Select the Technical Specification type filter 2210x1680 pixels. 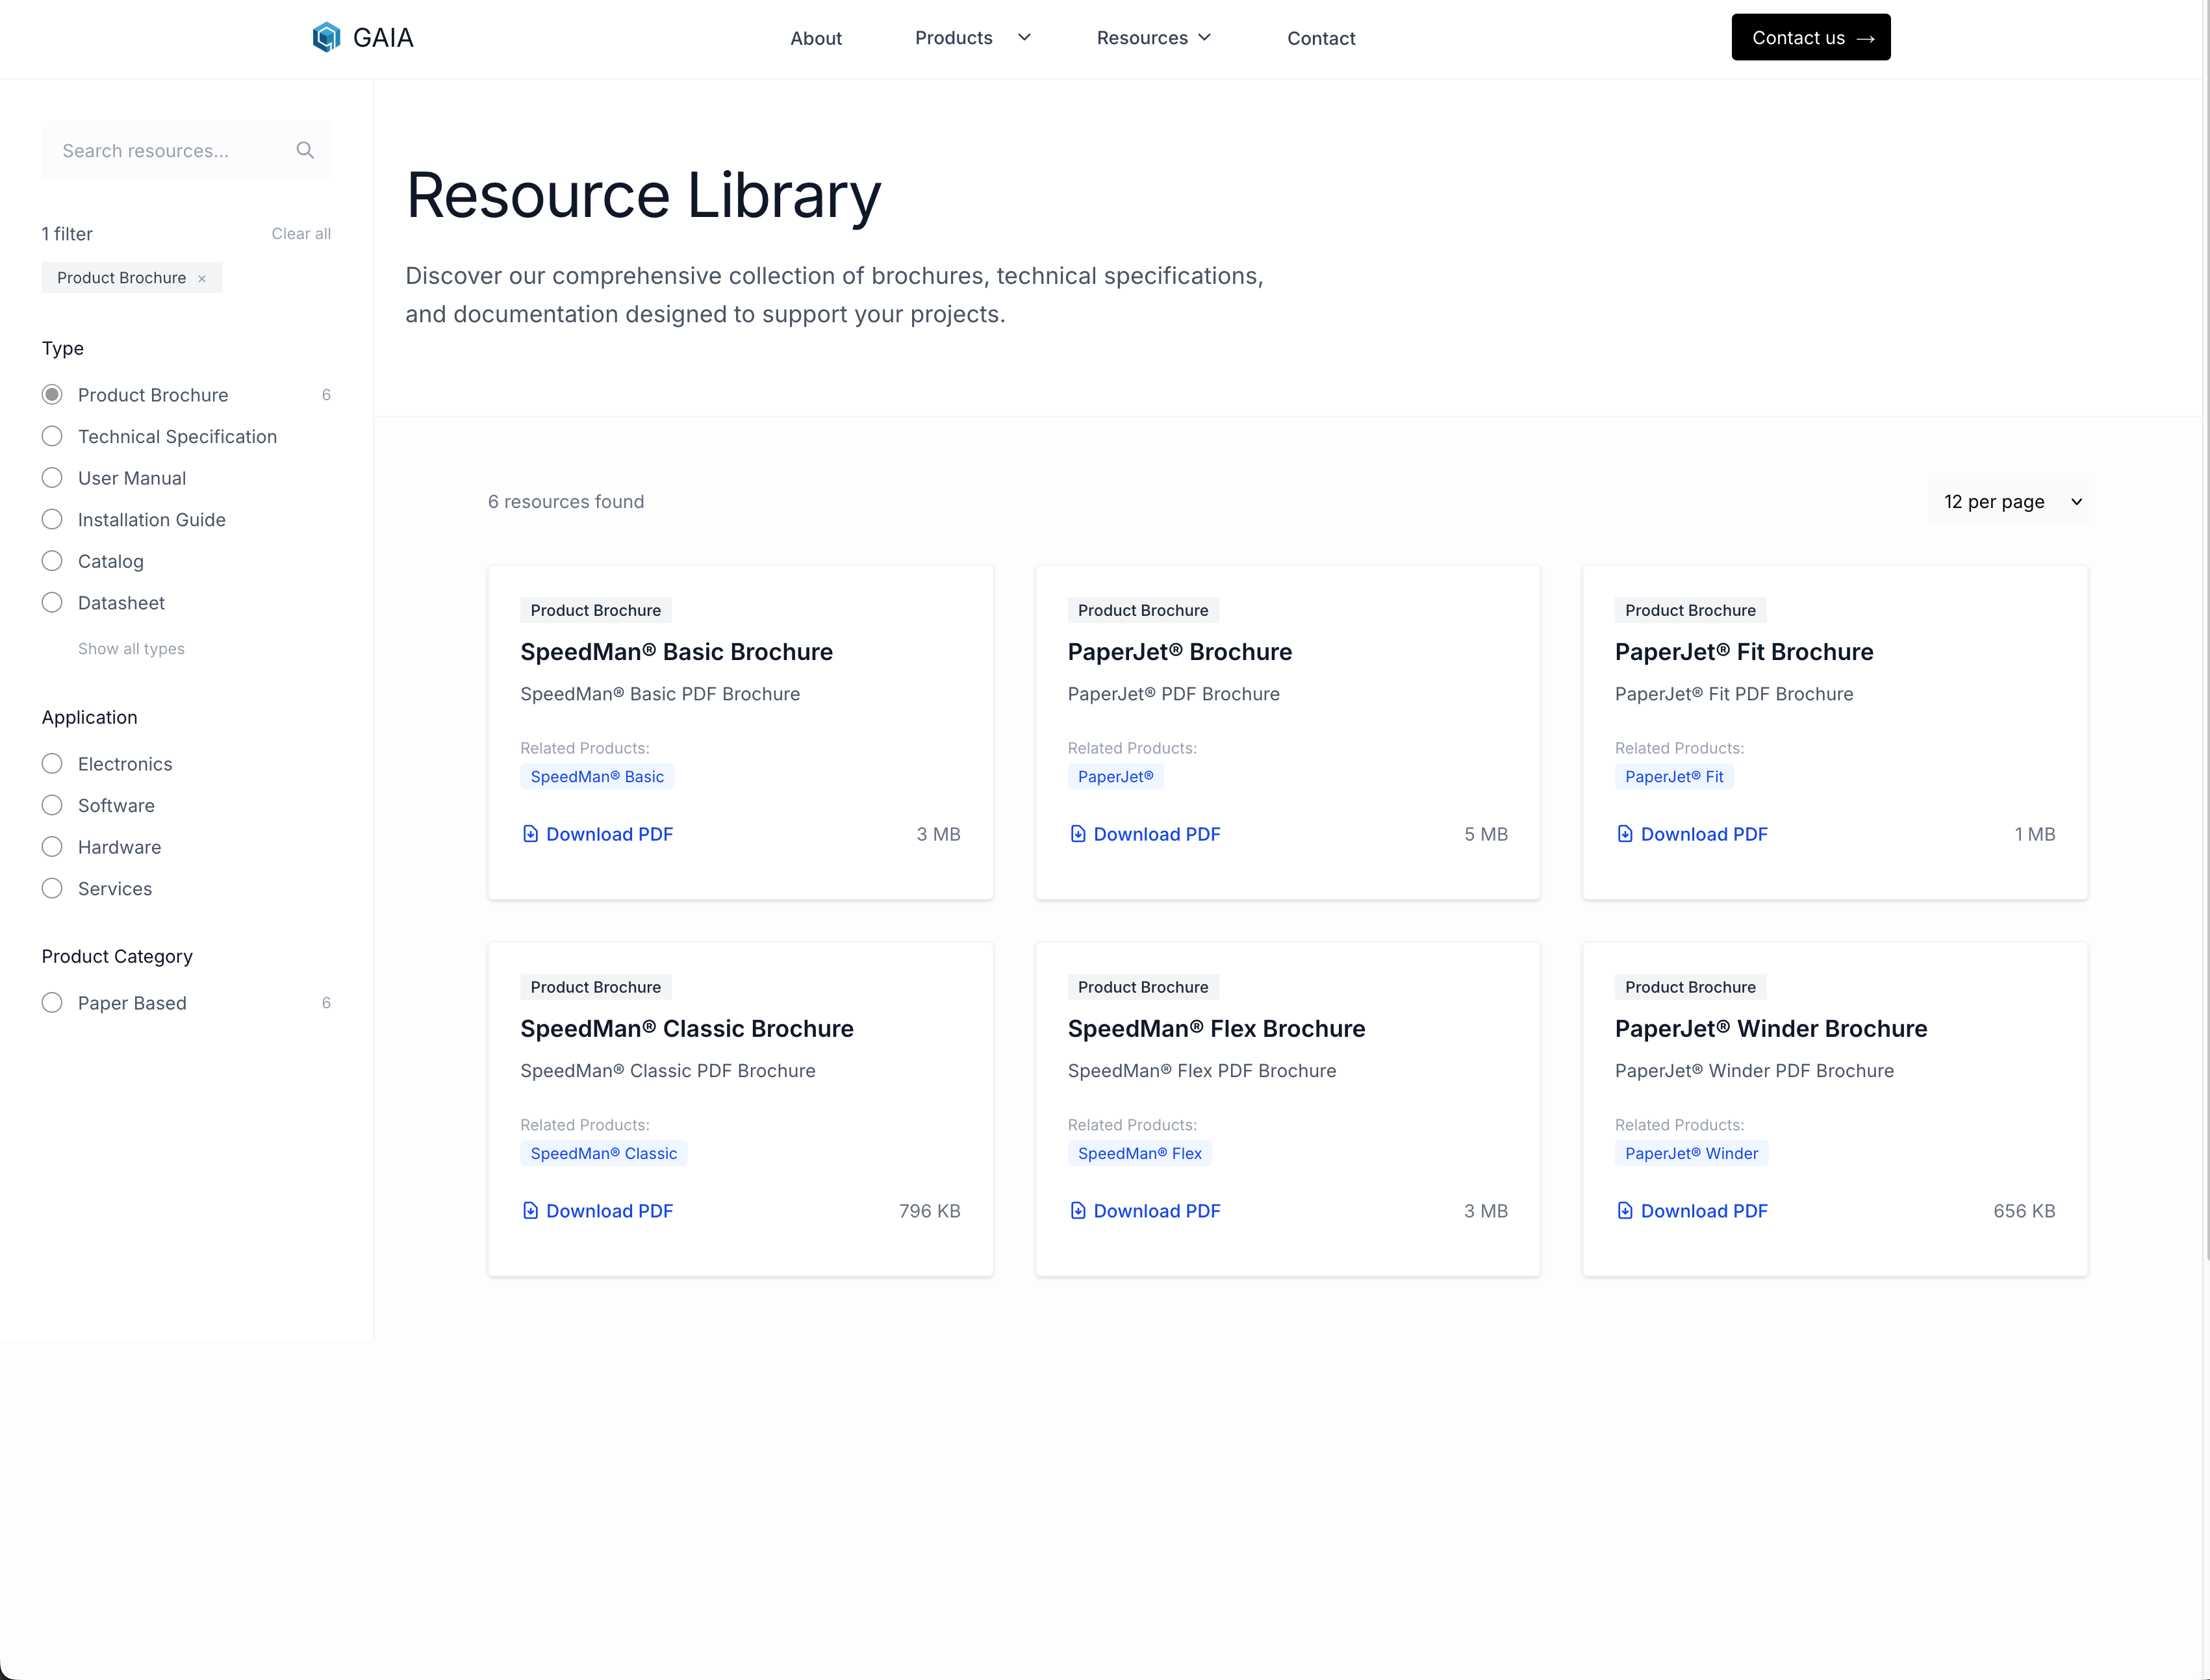[x=52, y=436]
